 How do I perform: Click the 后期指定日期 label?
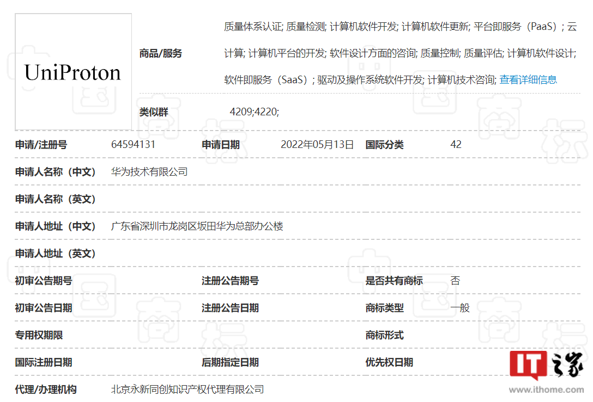[x=230, y=362]
